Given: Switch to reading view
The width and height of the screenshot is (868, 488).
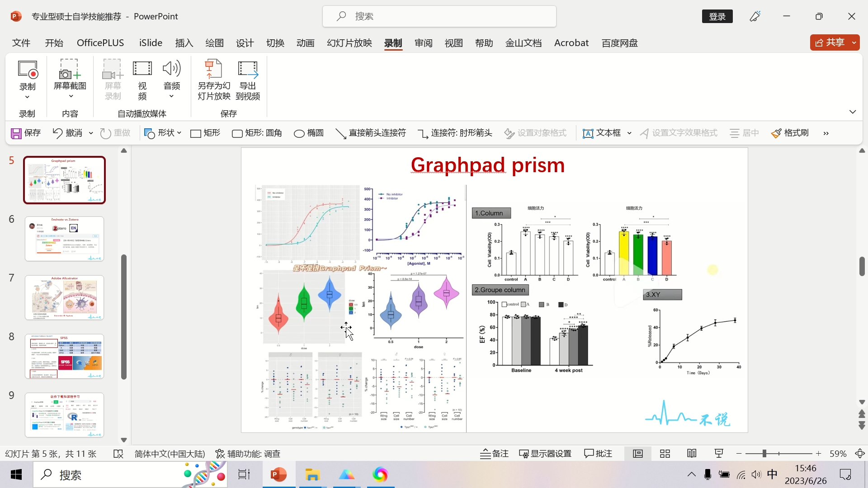Looking at the screenshot, I should 692,454.
